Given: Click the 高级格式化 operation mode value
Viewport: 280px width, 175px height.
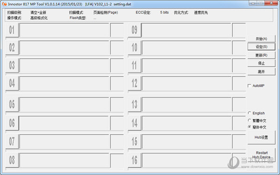Looking at the screenshot, I should point(39,18).
